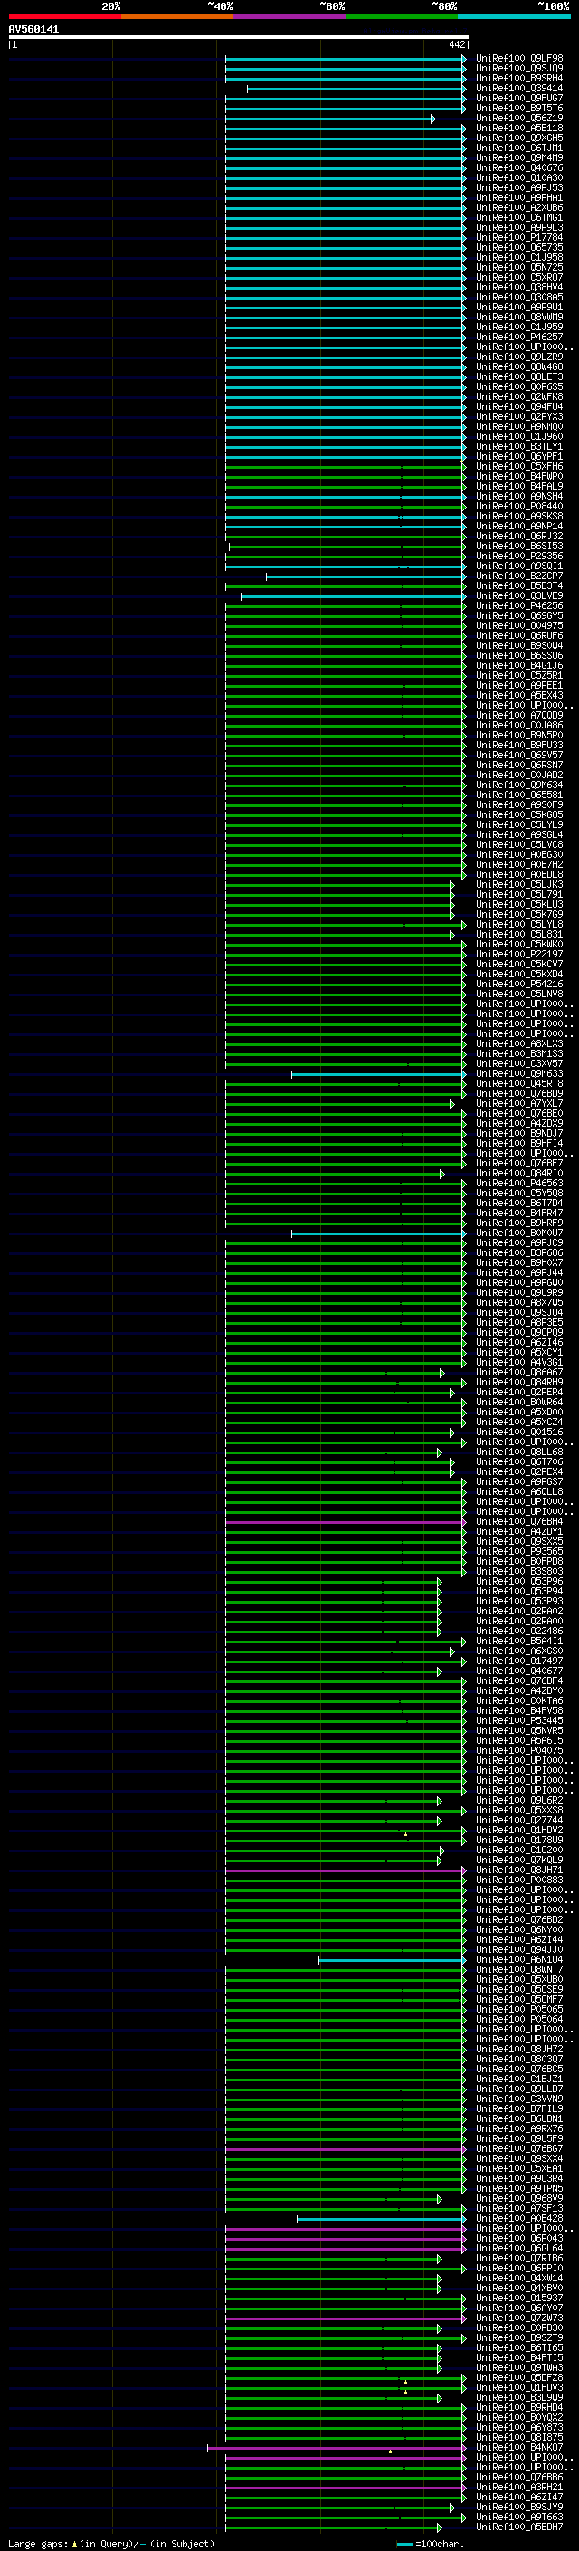Viewport: 579px width, 2551px height.
Task: Click label UniRef100_B2ZCP7
Action: [519, 576]
